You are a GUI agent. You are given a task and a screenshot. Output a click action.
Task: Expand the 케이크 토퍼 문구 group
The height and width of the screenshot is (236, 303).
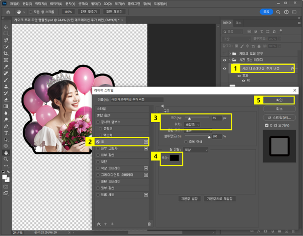tap(230, 53)
